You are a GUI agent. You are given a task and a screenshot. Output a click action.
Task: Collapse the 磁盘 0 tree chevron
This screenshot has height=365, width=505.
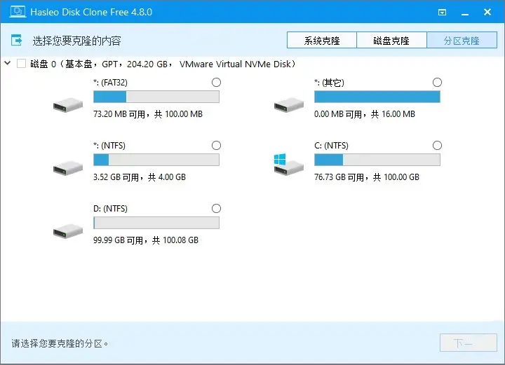(8, 63)
